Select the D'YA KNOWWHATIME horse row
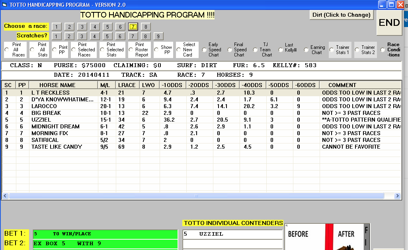 pos(202,99)
